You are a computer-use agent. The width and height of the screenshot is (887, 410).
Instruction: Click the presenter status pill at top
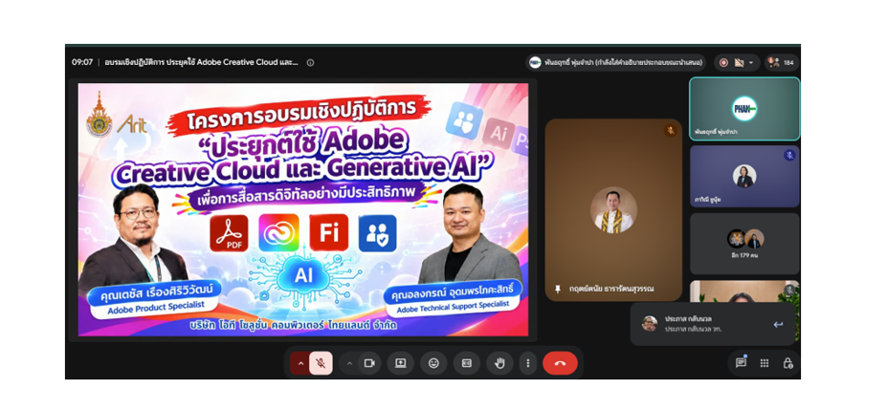616,62
